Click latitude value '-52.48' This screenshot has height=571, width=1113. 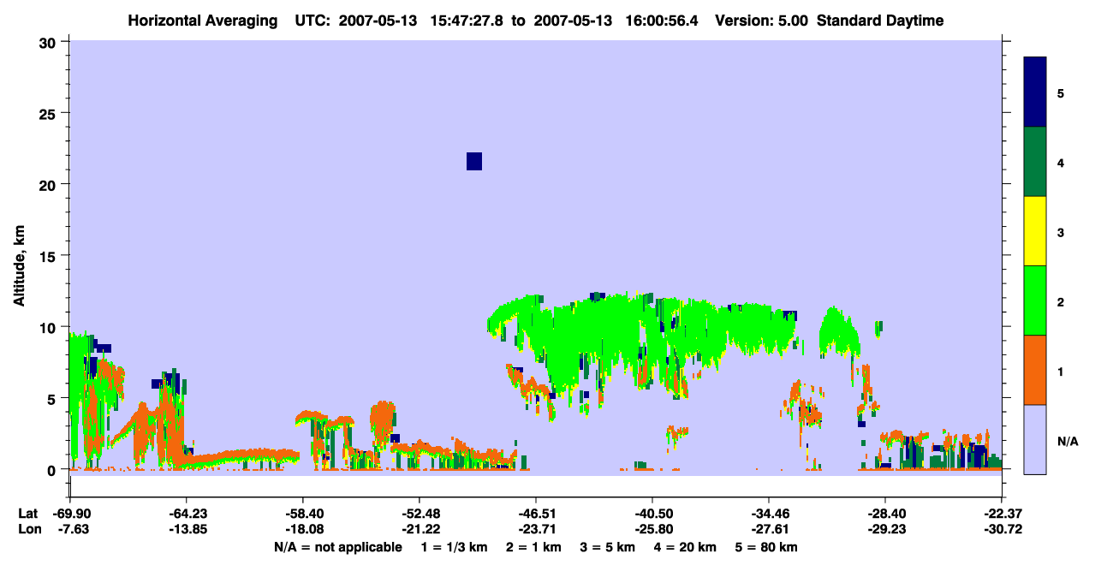(x=420, y=514)
